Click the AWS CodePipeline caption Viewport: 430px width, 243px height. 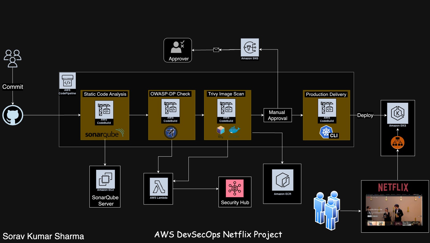[67, 92]
